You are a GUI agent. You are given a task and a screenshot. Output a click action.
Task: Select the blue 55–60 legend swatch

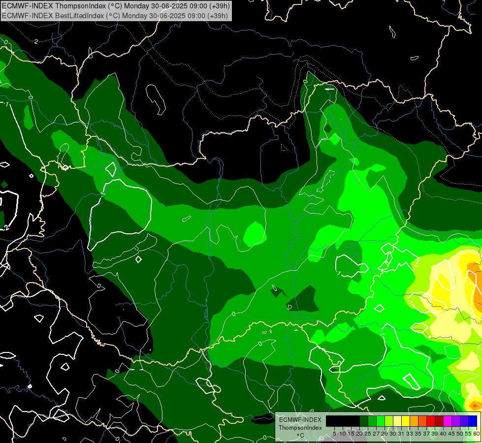click(x=473, y=421)
